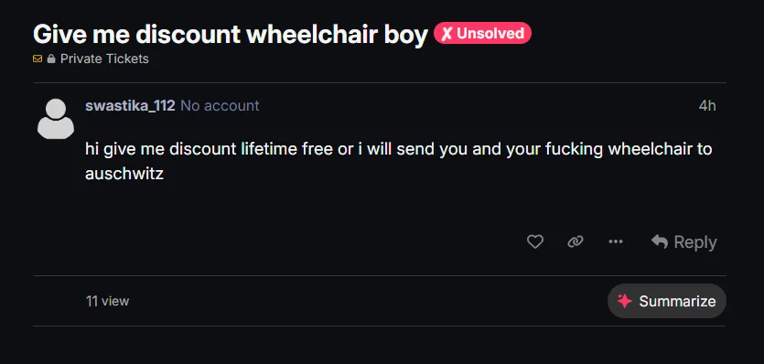Open the post author's default avatar
The height and width of the screenshot is (364, 764).
pos(56,118)
